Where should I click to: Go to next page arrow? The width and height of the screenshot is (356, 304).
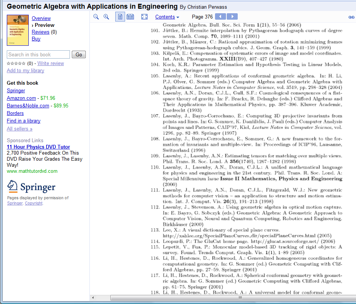click(x=232, y=17)
